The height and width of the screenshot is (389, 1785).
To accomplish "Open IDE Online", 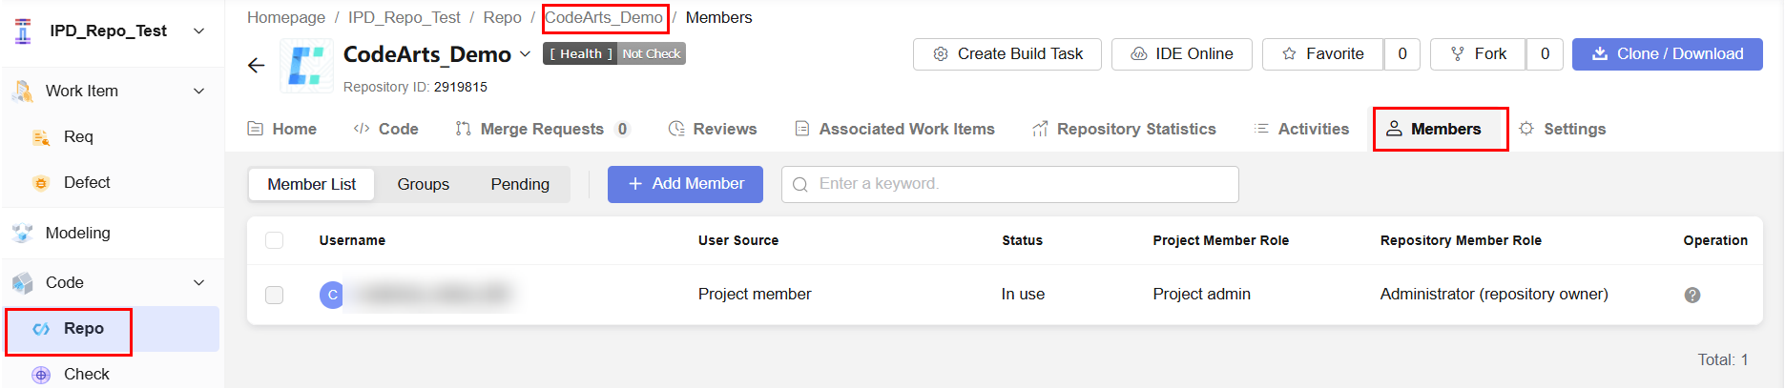I will (1181, 54).
